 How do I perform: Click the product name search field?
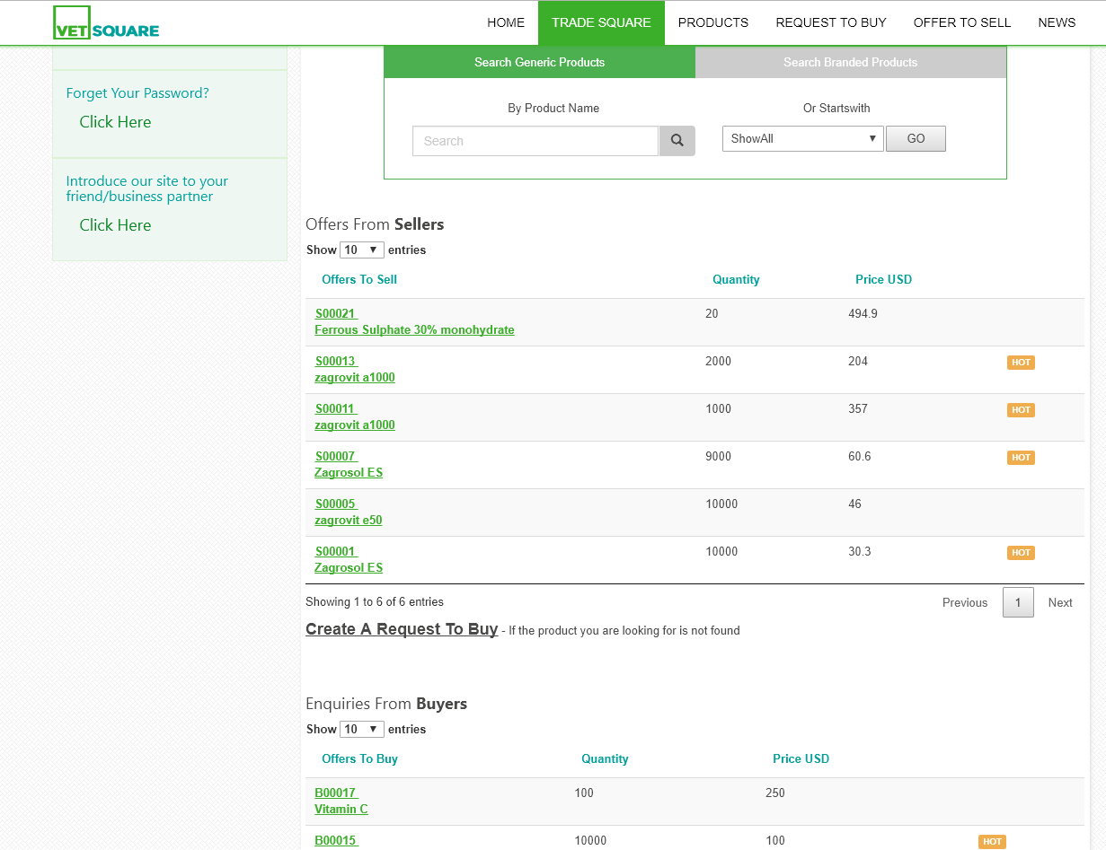(535, 141)
